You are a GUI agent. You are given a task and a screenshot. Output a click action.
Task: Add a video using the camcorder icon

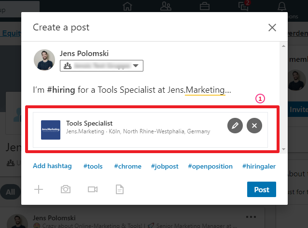[93, 189]
